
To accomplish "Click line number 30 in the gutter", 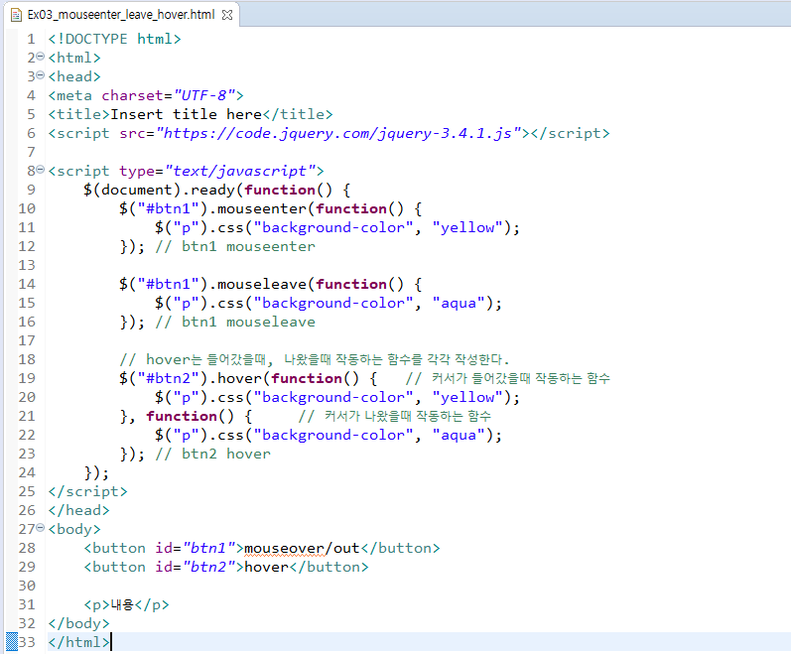I will (x=27, y=586).
